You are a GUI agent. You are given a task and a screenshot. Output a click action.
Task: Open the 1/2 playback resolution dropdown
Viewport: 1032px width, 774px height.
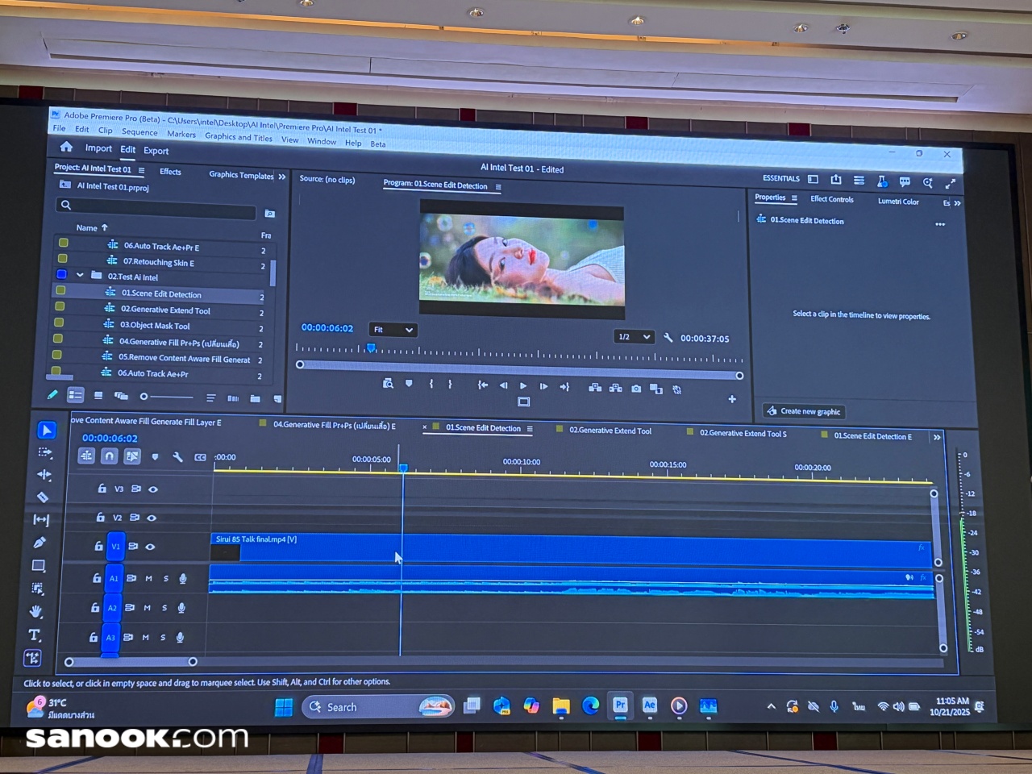click(x=633, y=337)
